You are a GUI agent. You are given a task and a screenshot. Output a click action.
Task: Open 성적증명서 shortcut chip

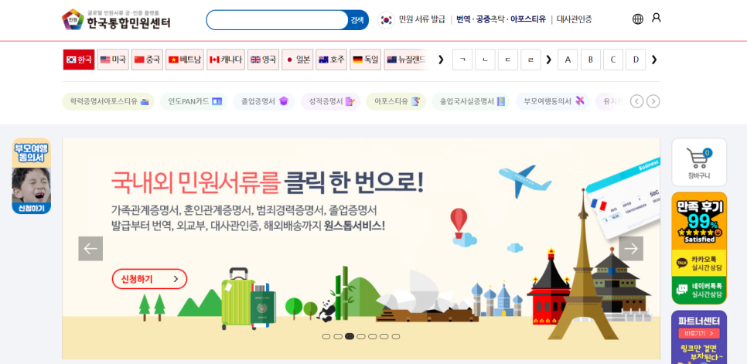(x=331, y=101)
